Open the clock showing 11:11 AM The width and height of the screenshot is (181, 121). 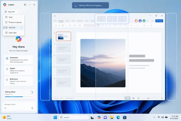[x=174, y=117]
